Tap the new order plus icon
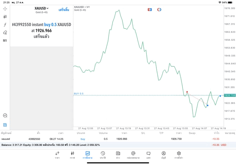 (x=5, y=125)
